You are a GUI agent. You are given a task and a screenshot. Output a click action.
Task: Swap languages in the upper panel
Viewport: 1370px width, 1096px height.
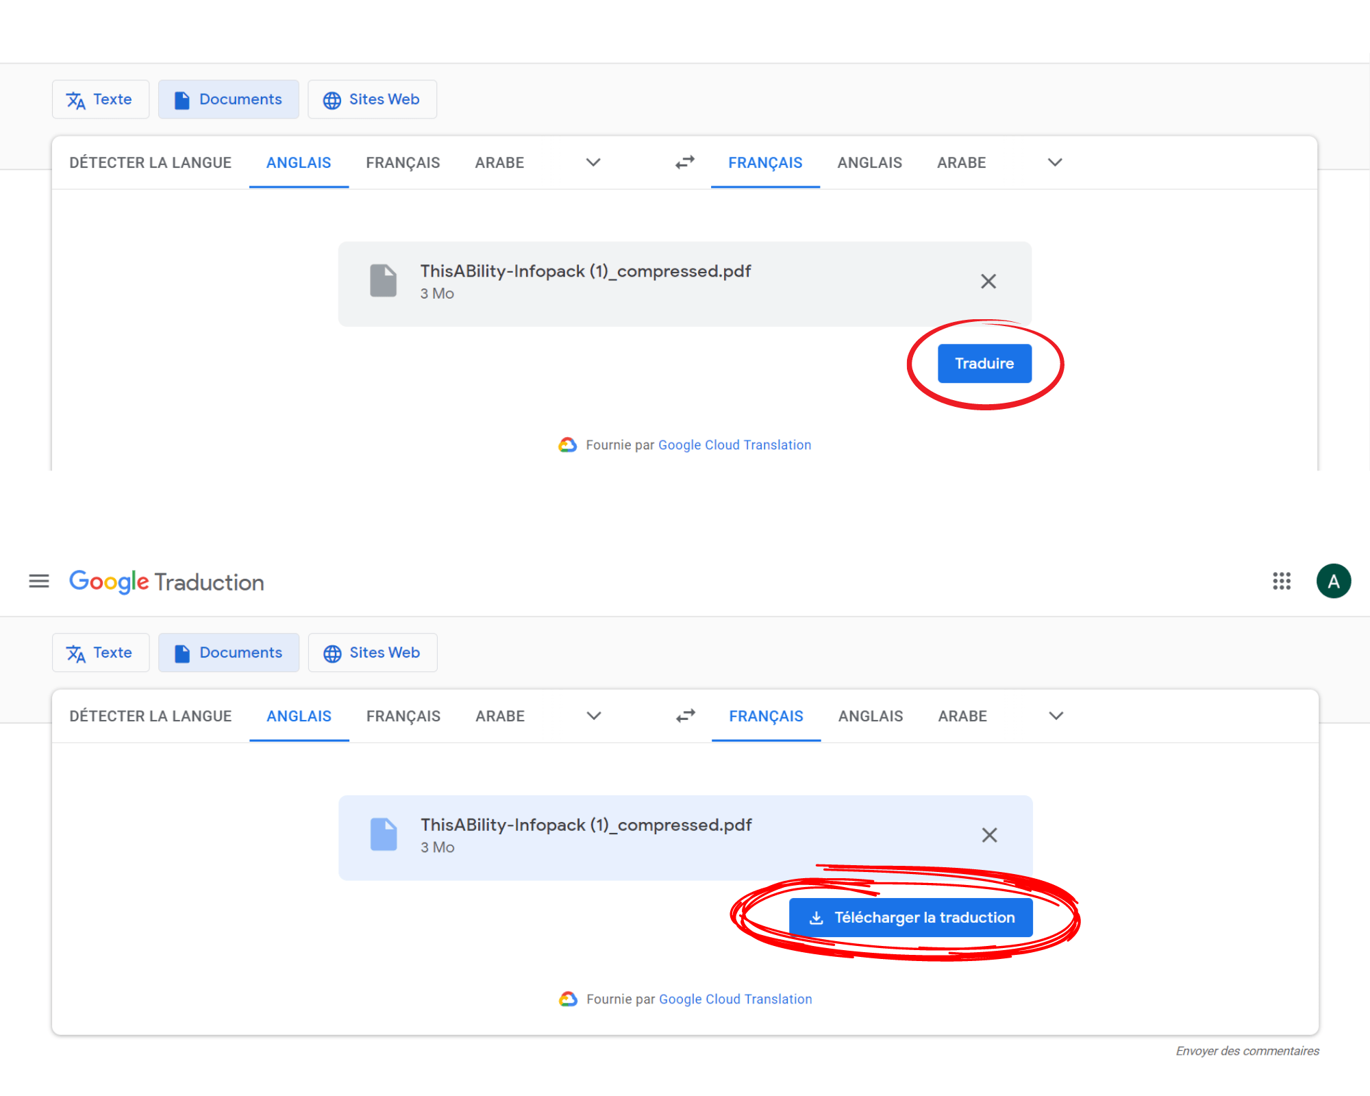click(684, 162)
